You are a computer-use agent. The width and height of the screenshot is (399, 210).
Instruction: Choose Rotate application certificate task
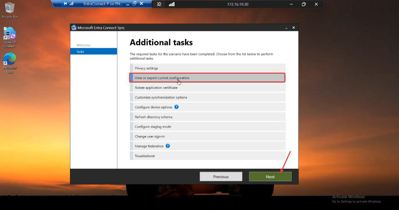tap(208, 88)
